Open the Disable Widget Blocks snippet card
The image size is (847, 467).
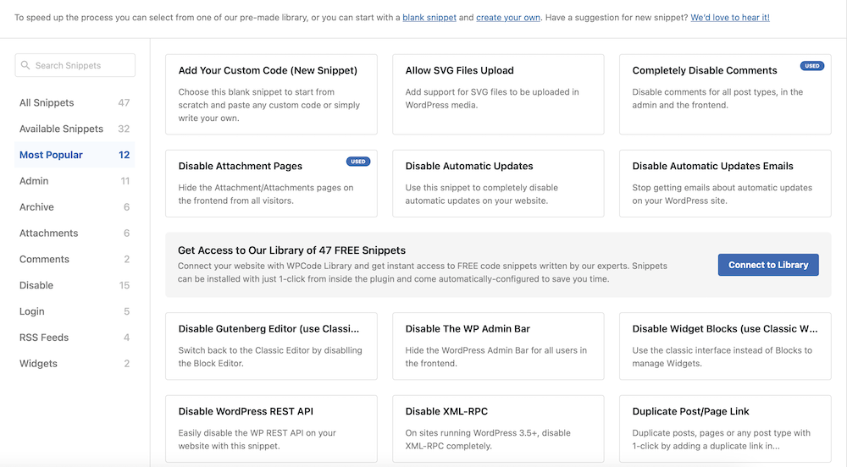[x=725, y=346]
